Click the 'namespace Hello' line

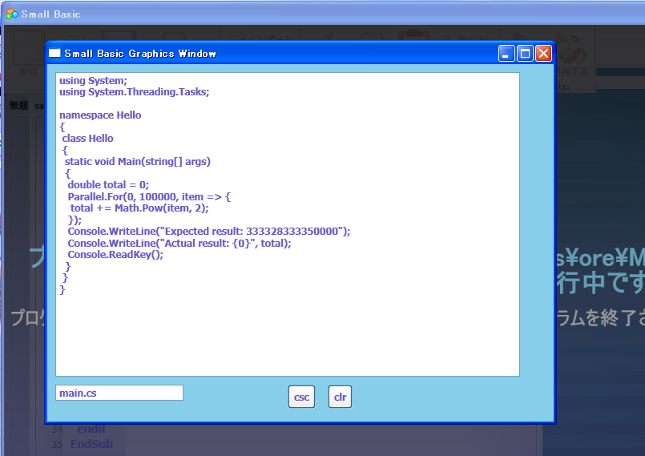click(x=100, y=115)
